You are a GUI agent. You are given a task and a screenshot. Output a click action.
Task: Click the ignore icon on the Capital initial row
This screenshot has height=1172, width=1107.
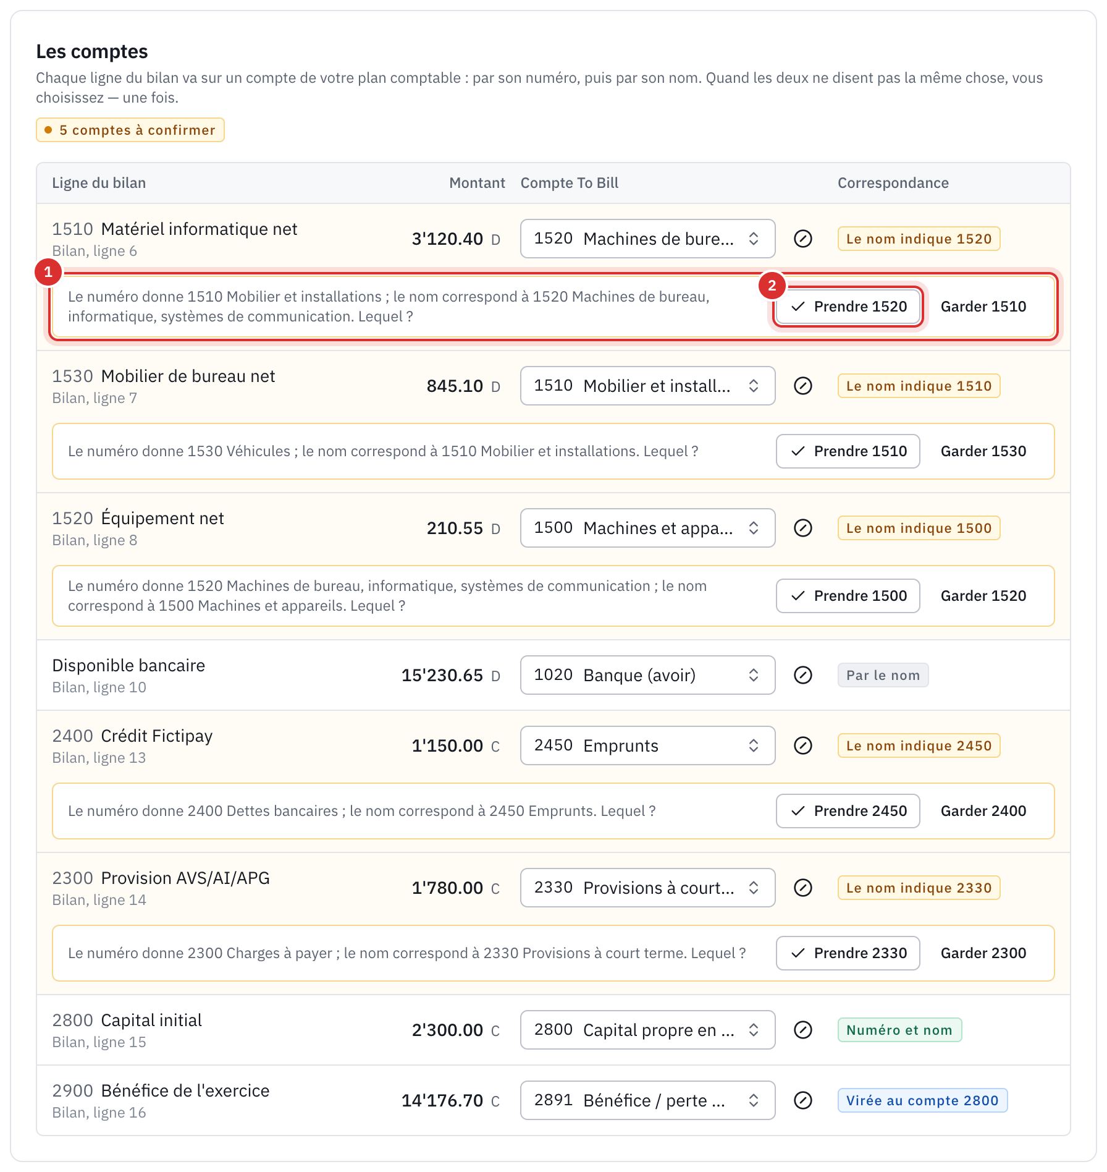(x=802, y=1030)
